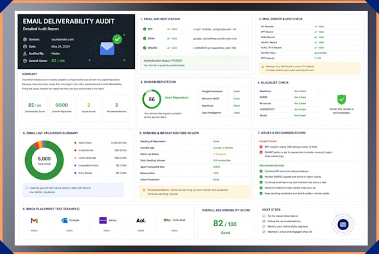379x254 pixels.
Task: Click the Talos Intelligence row
Action: pos(224,113)
